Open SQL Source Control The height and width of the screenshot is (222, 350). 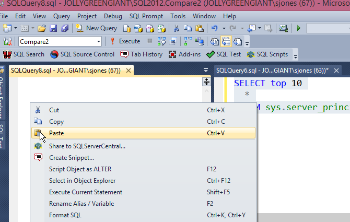coord(83,54)
